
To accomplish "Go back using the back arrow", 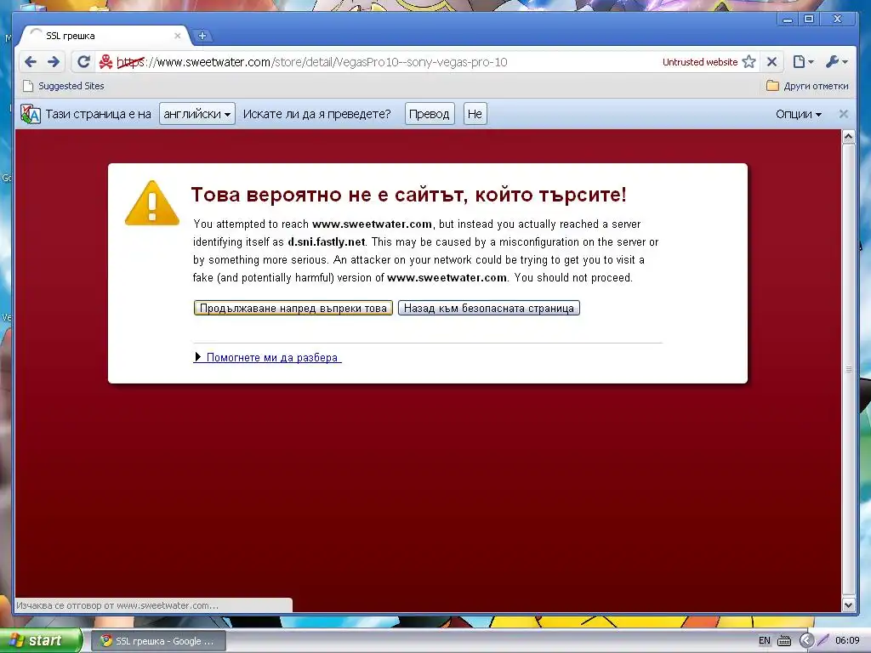I will click(31, 61).
